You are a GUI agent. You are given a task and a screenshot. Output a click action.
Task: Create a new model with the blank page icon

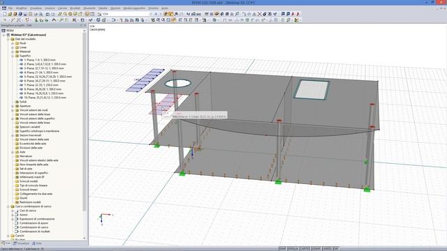point(5,14)
